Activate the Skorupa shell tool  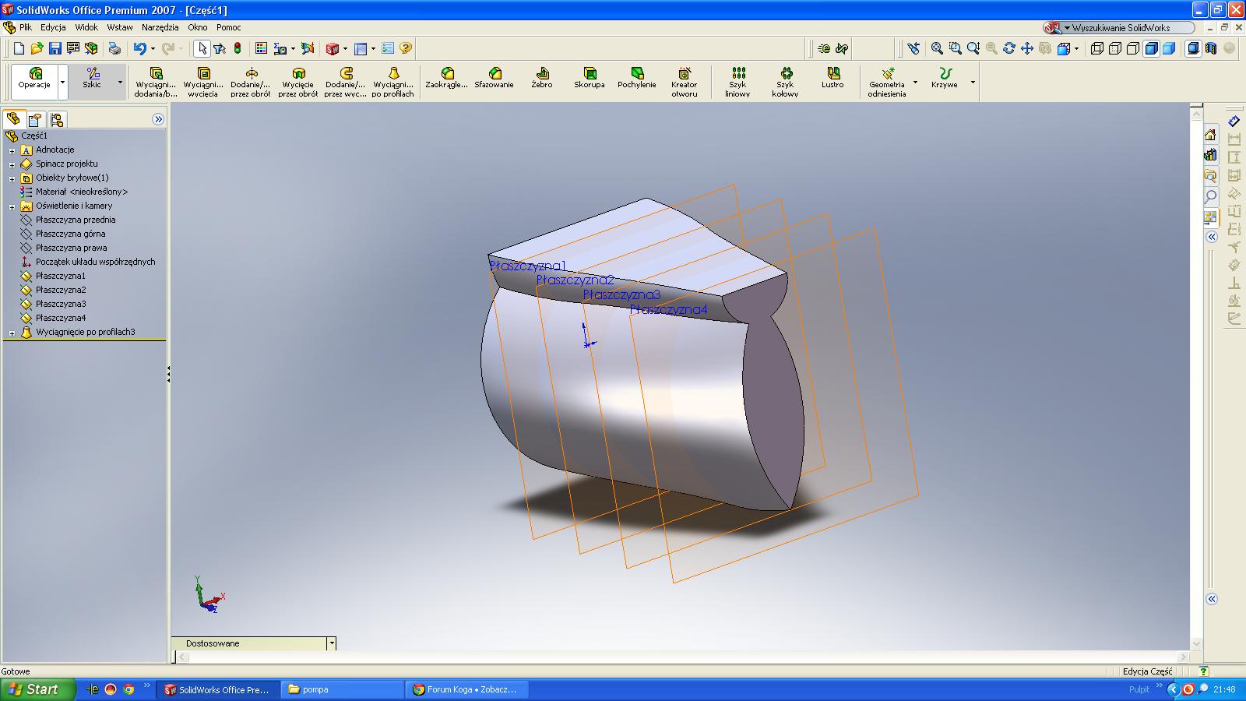[590, 79]
